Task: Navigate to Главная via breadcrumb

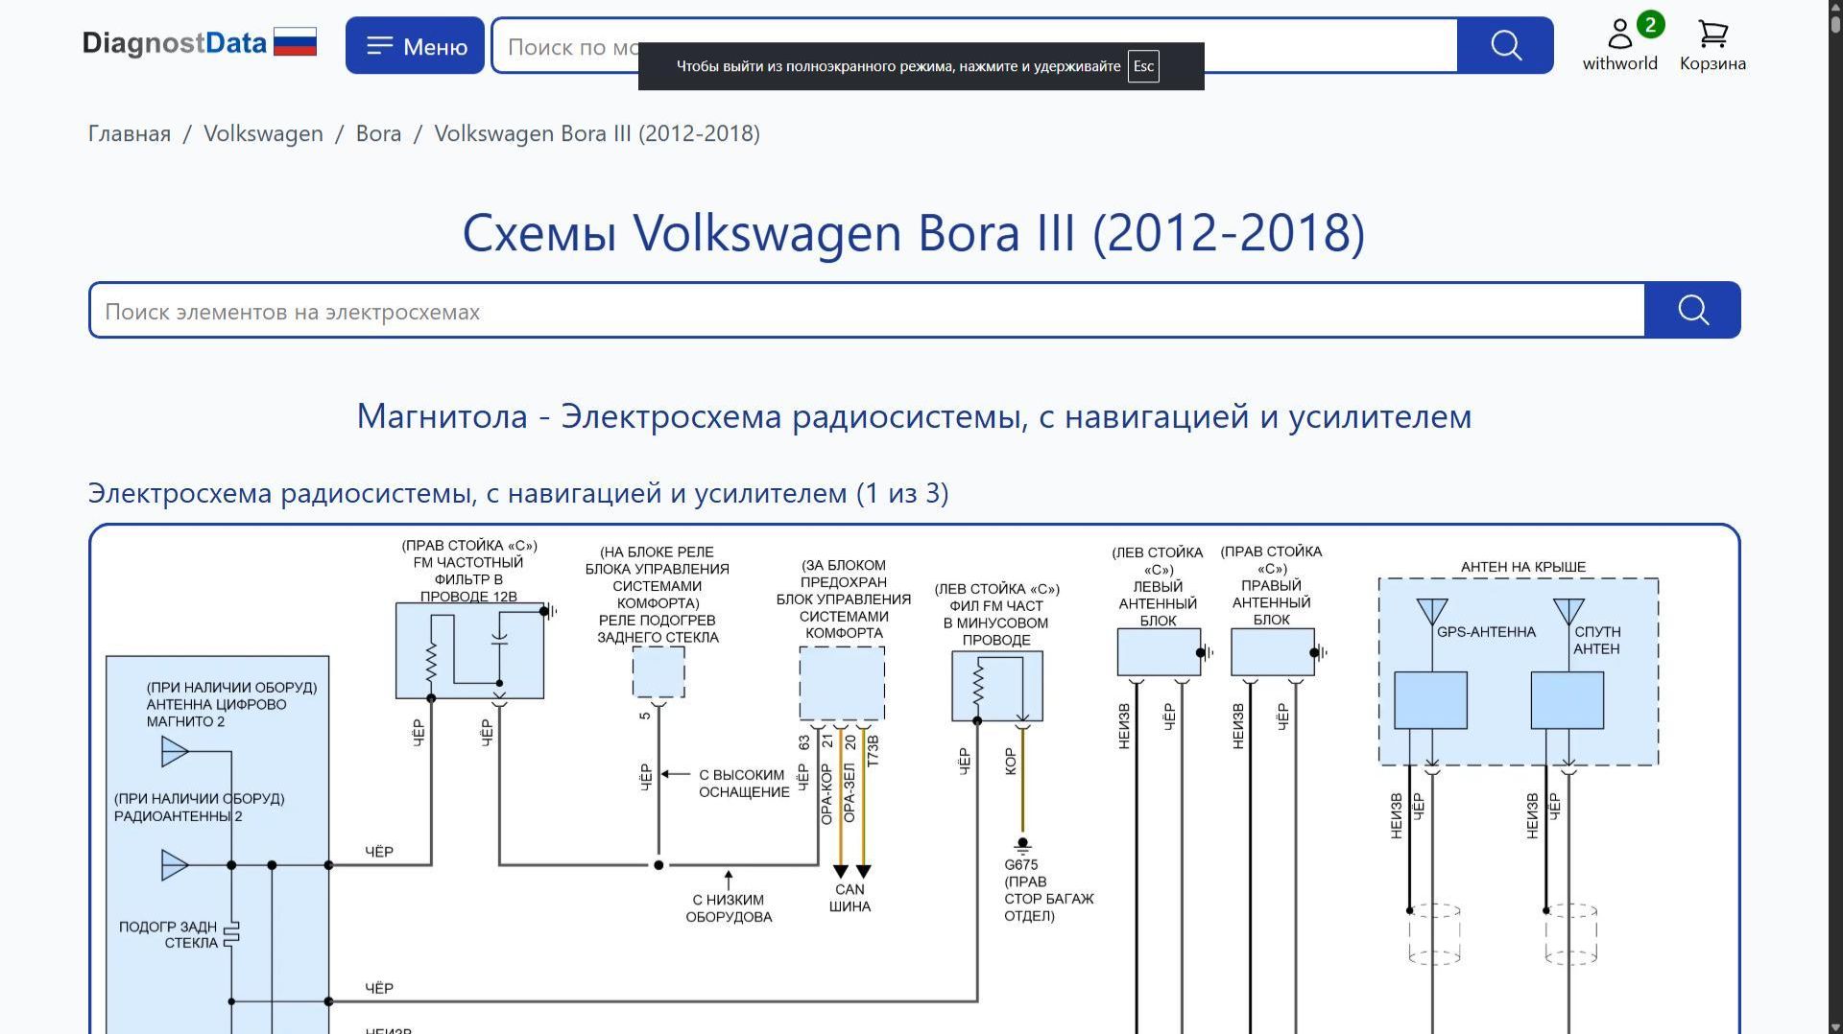Action: pos(128,133)
